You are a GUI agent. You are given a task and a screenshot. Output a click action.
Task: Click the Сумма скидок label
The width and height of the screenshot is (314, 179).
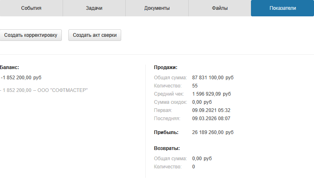coord(170,102)
